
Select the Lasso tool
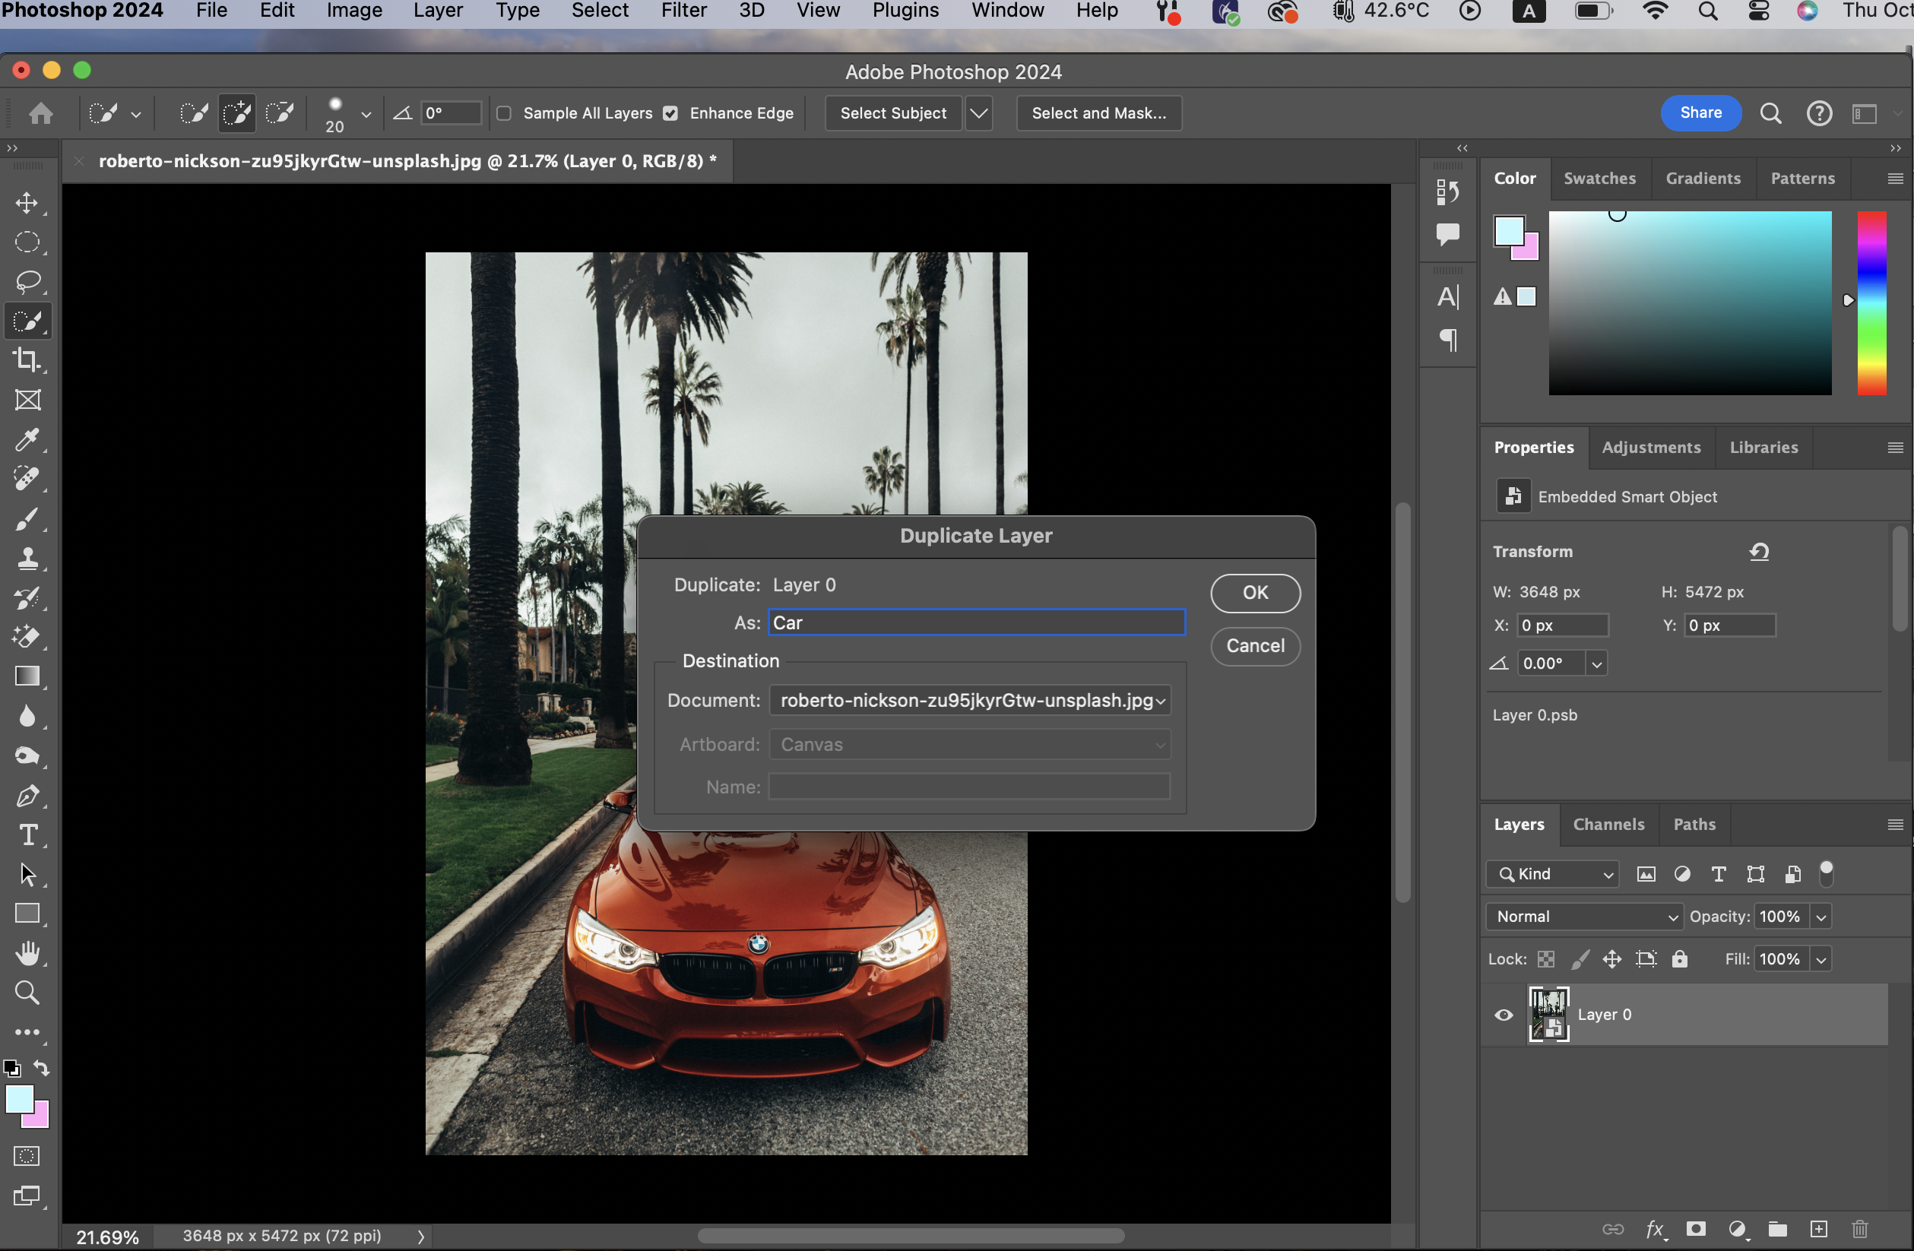[x=27, y=281]
